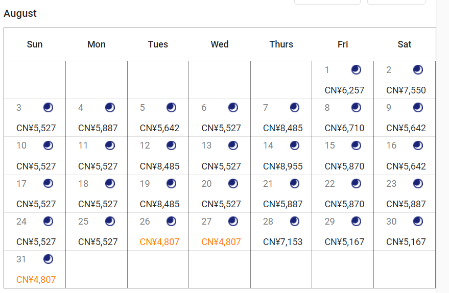
Task: Select date 22 priced CN¥5,870
Action: [343, 193]
